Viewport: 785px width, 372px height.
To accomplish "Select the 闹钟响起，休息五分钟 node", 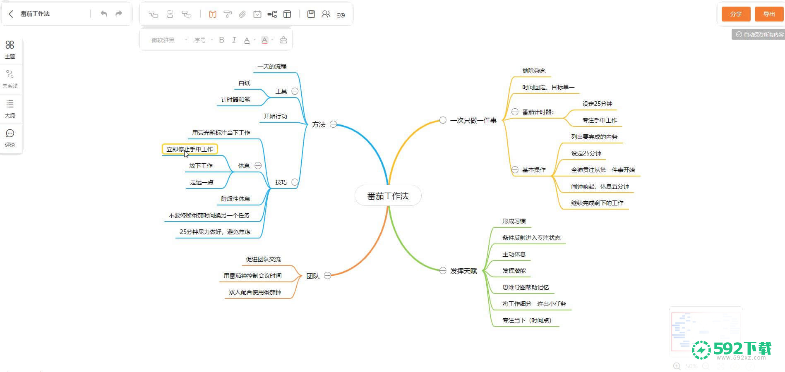I will (x=600, y=186).
